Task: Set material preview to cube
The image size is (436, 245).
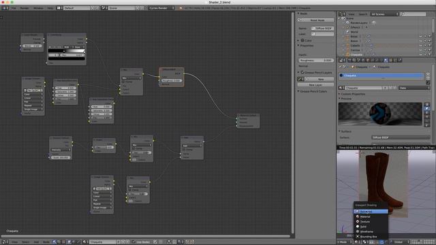Action: tap(427, 113)
